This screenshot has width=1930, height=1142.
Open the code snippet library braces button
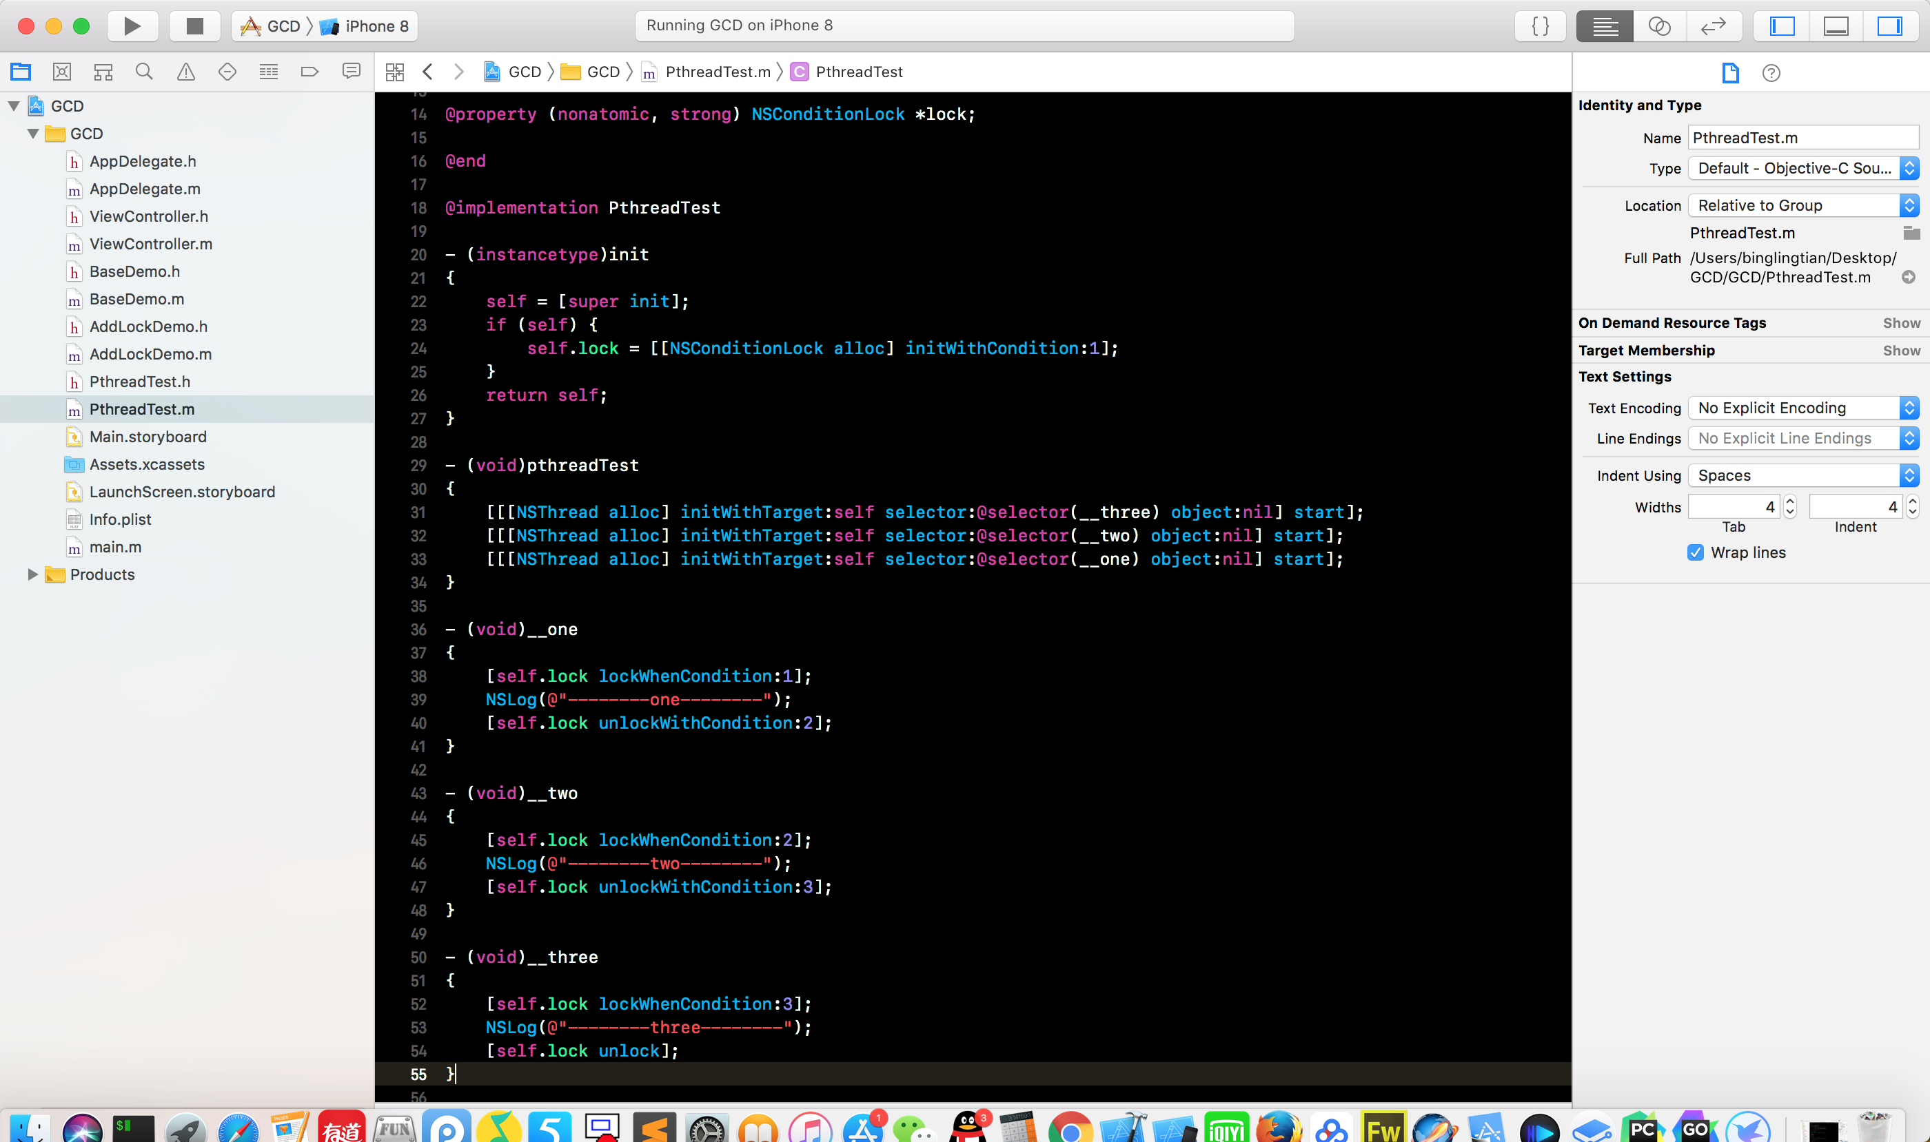(x=1541, y=26)
